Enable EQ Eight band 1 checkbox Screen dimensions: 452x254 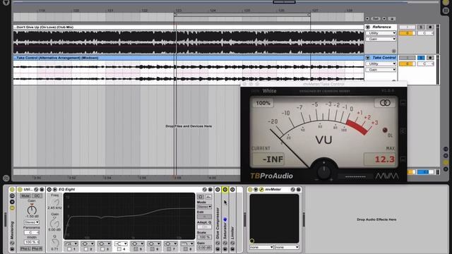[69, 249]
